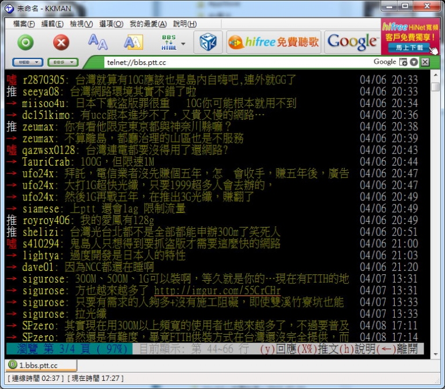
Task: Maximize the KKMAN window
Action: pos(405,6)
